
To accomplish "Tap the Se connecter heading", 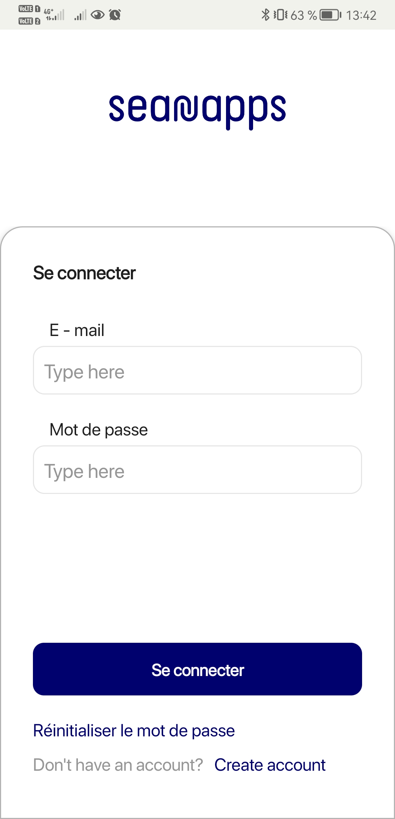I will (84, 273).
